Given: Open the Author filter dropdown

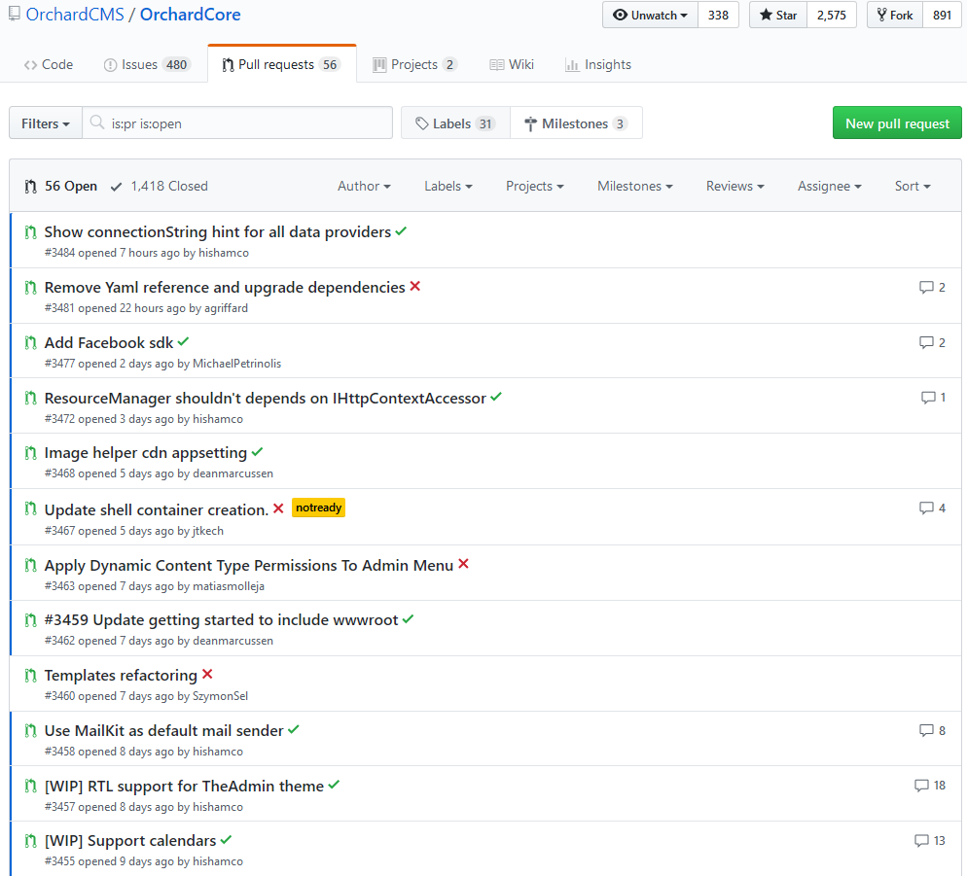Looking at the screenshot, I should click(x=364, y=186).
